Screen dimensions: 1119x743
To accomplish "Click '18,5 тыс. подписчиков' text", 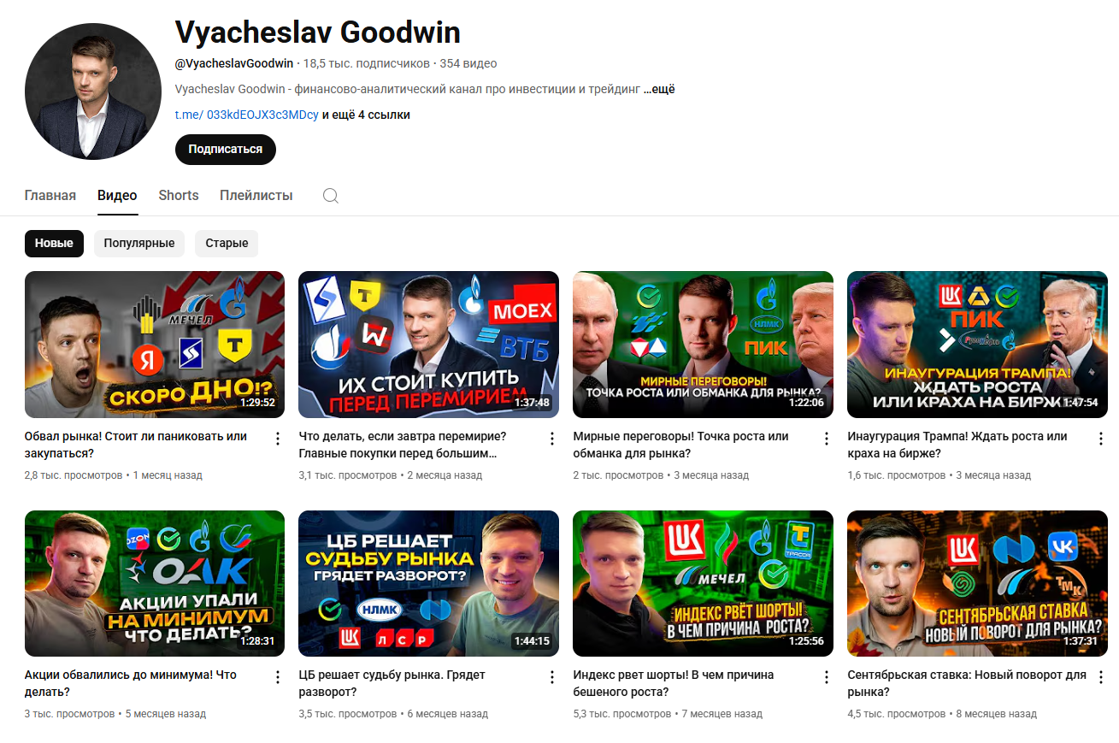I will (367, 63).
